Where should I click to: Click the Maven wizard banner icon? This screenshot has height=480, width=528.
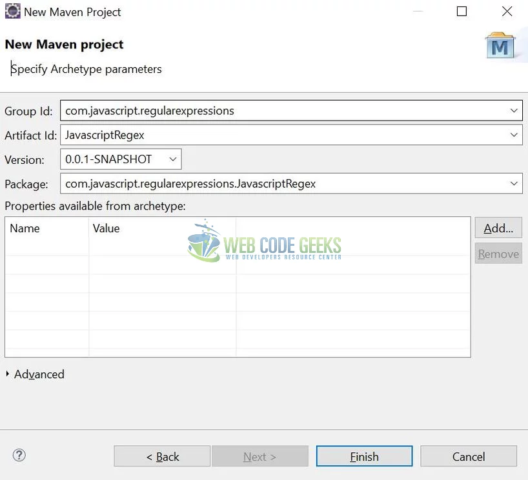click(500, 46)
